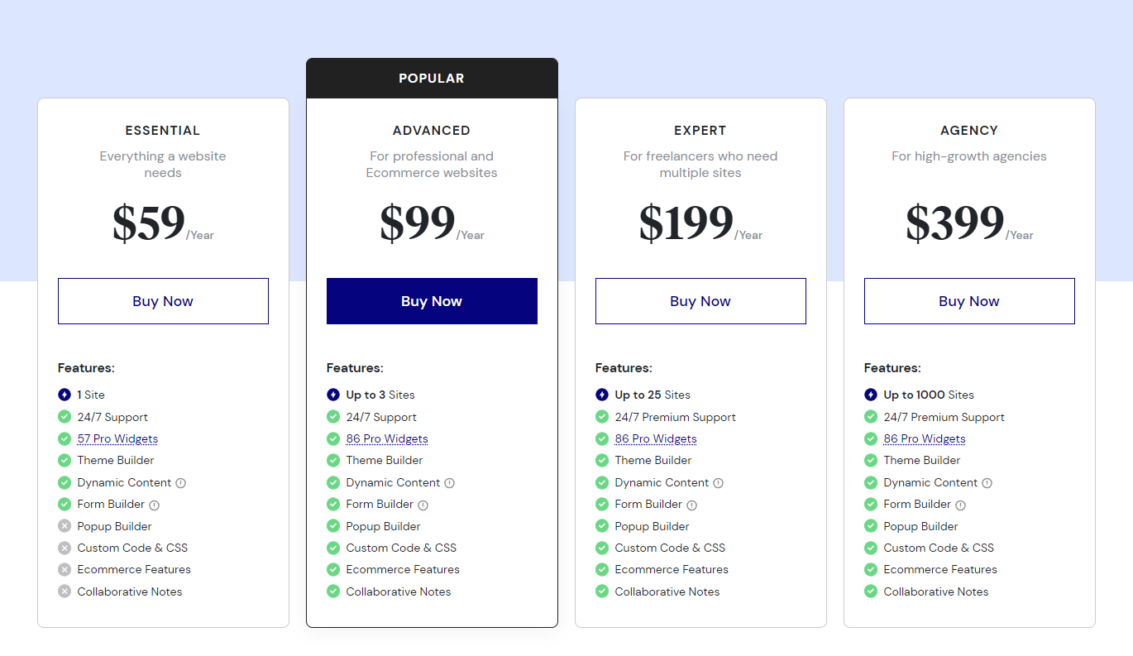Screen dimensions: 1133x656
Task: Click the lightning bolt icon beside 1 Site
Action: [64, 395]
